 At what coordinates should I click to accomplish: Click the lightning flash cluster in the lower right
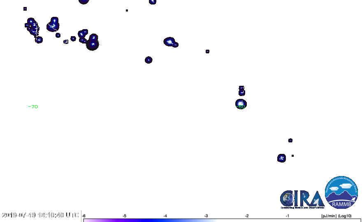click(281, 158)
